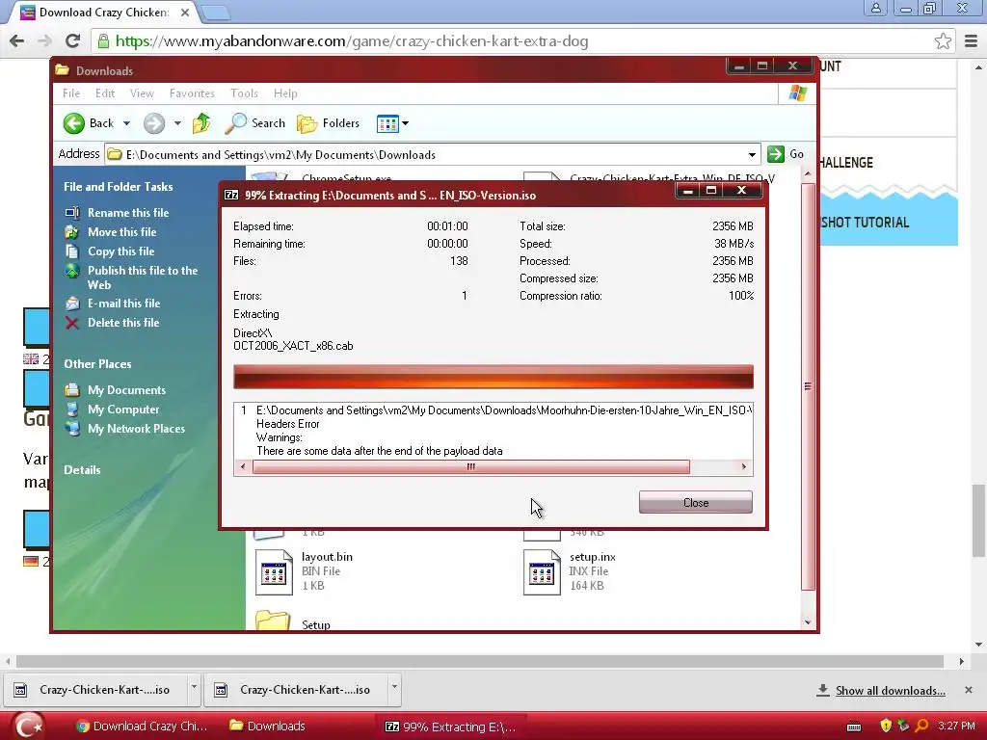The height and width of the screenshot is (740, 987).
Task: Open My Computer icon in Other Places
Action: 72,410
